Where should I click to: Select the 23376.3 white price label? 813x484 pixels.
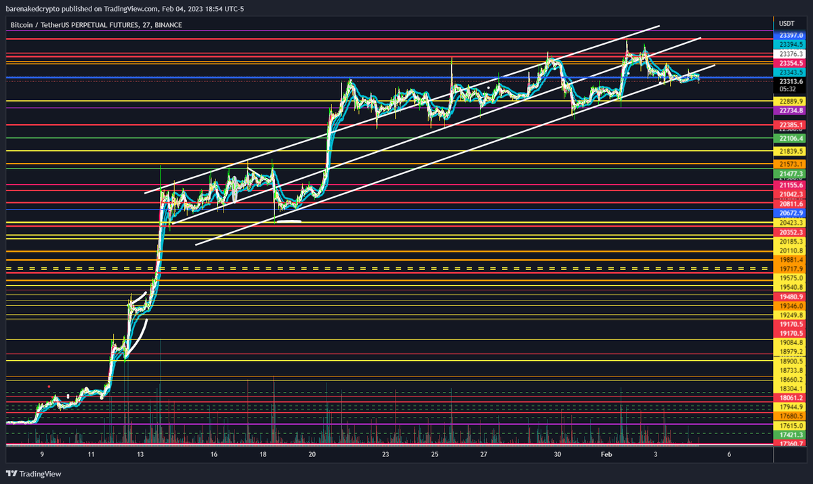point(791,53)
